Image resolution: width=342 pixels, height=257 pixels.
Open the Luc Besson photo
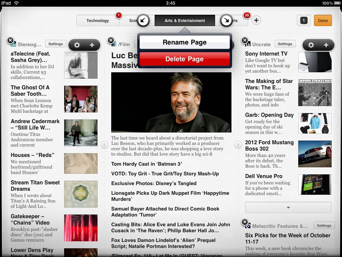click(171, 102)
